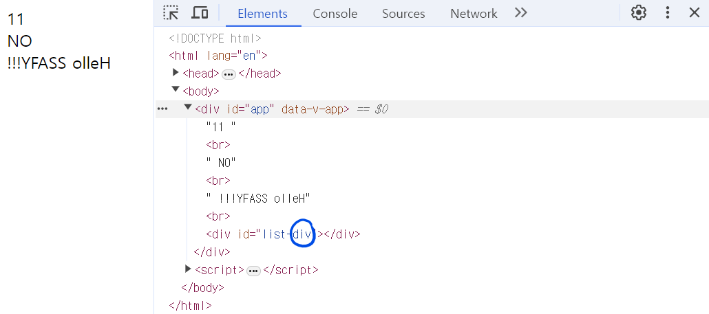The width and height of the screenshot is (709, 314).
Task: Toggle the device toolbar icon
Action: point(200,12)
